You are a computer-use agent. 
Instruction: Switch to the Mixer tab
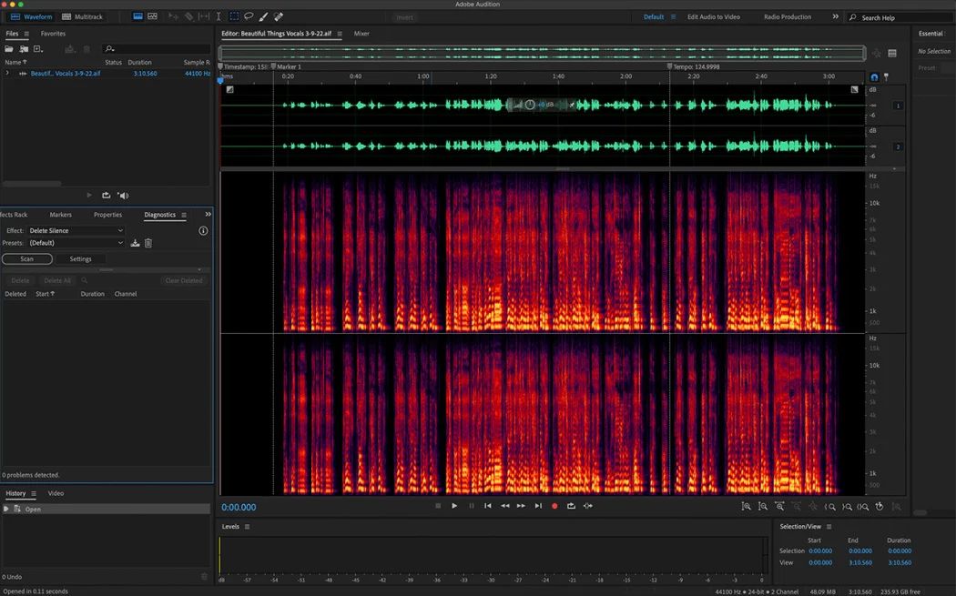click(x=361, y=34)
